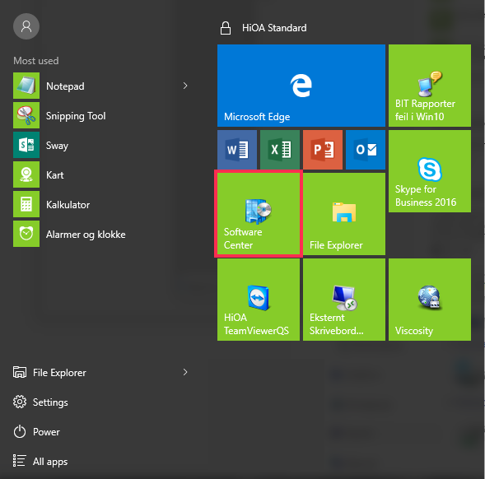Viewport: 485px width, 479px height.
Task: Open the Microsoft Edge tile
Action: point(301,86)
